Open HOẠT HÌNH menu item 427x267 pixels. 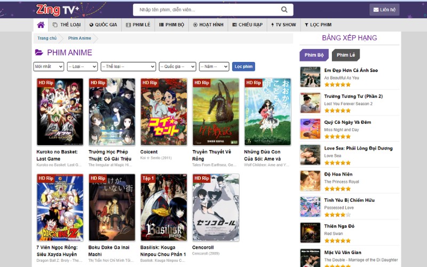click(208, 25)
